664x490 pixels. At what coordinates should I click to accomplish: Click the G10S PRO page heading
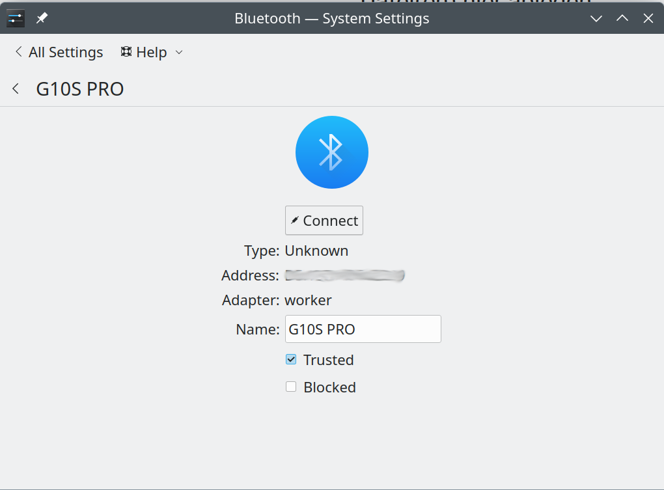click(x=79, y=88)
